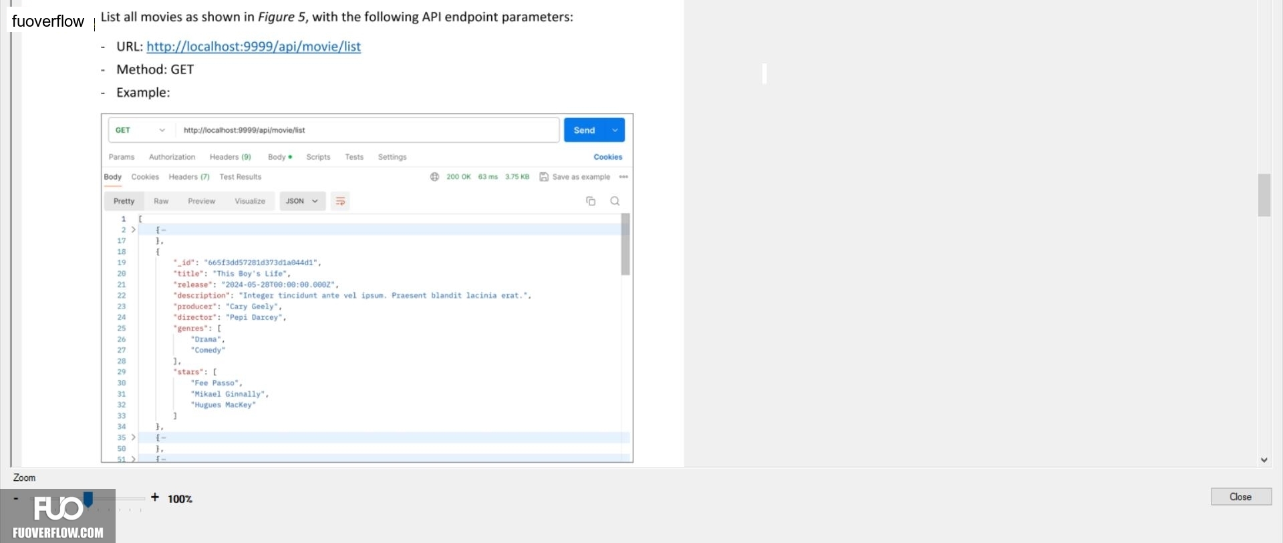
Task: Click the search response magnifier icon
Action: (615, 201)
